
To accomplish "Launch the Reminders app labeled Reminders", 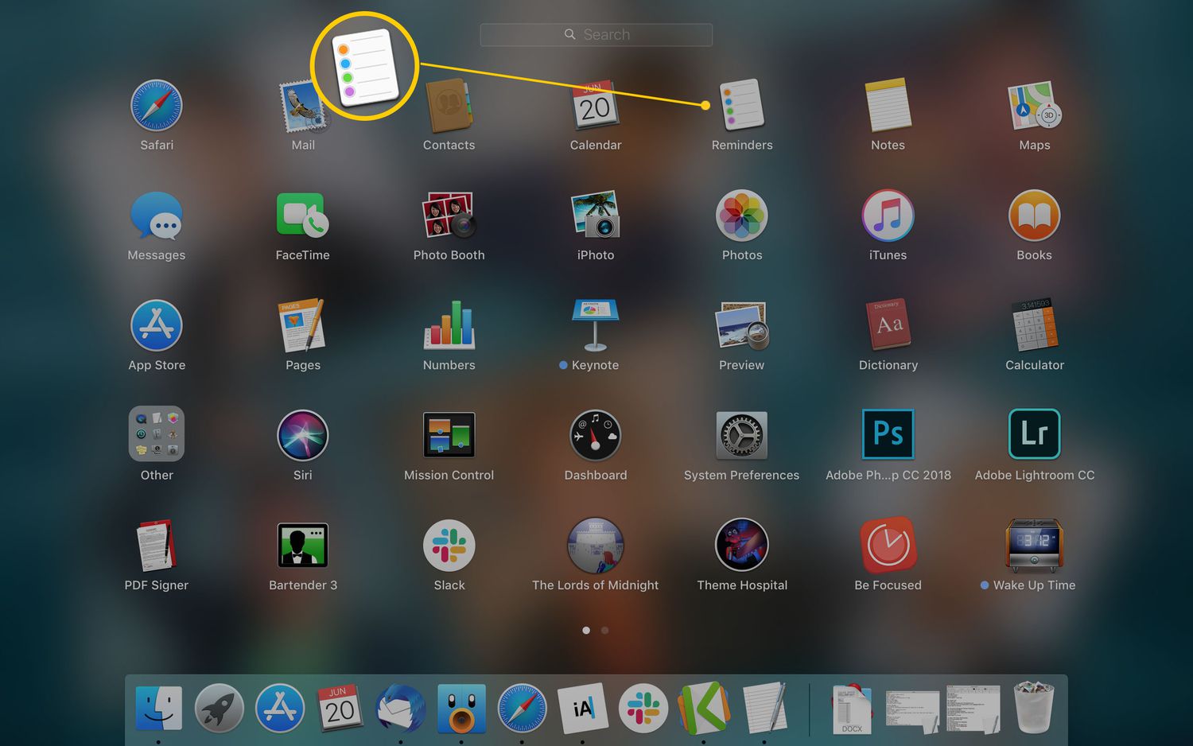I will (x=742, y=105).
